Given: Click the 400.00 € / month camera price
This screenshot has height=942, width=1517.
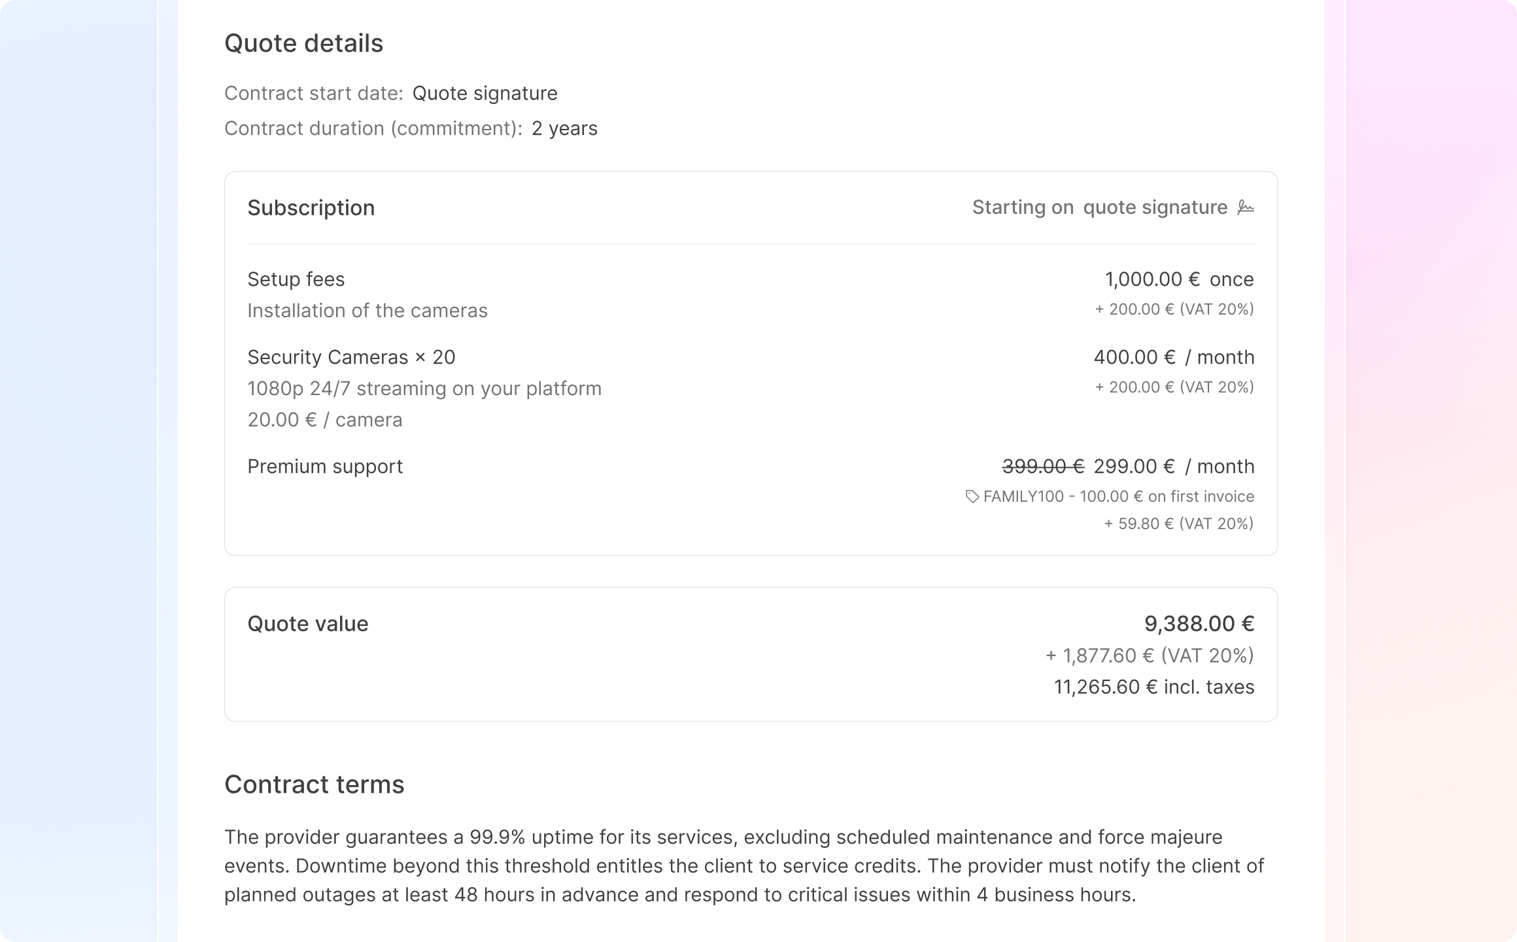Looking at the screenshot, I should (x=1174, y=357).
